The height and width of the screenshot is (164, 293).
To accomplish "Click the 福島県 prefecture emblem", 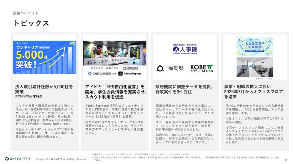I will [x=160, y=68].
